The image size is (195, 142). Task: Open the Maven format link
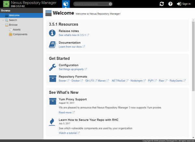click(103, 81)
